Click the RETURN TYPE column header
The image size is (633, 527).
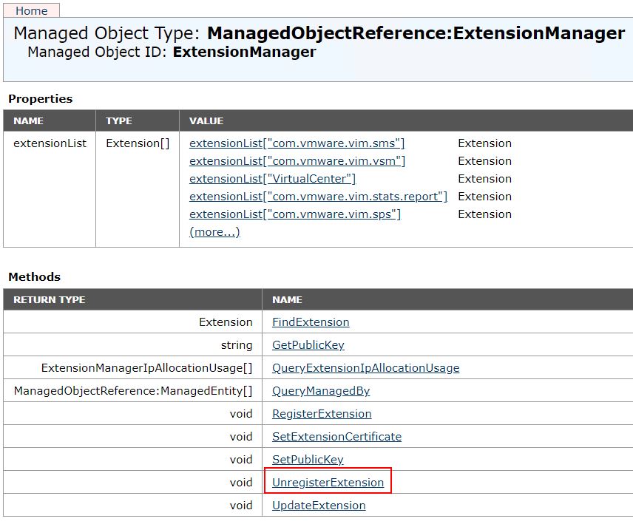50,299
